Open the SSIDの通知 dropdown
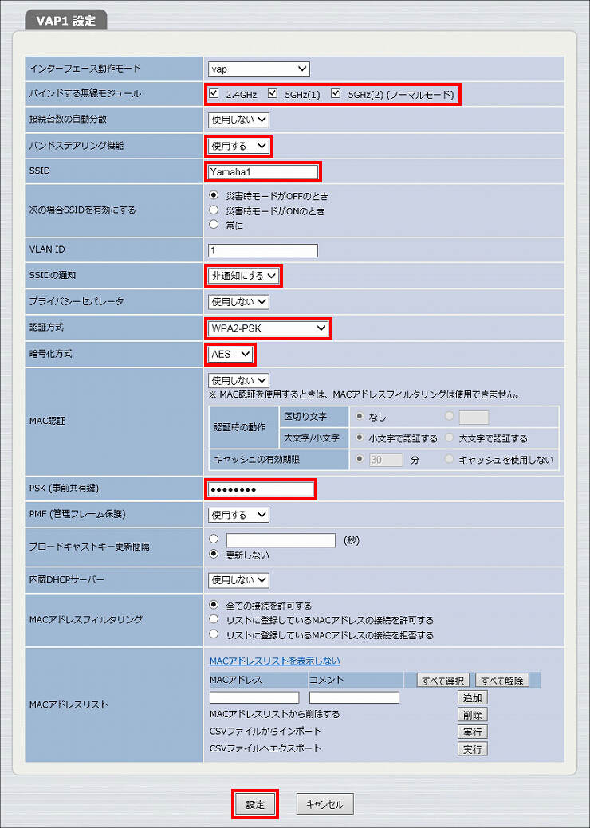 (x=243, y=276)
